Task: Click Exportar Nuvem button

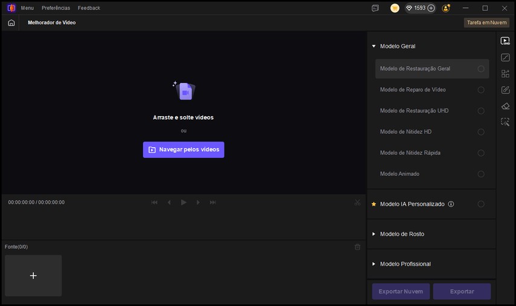Action: tap(401, 292)
